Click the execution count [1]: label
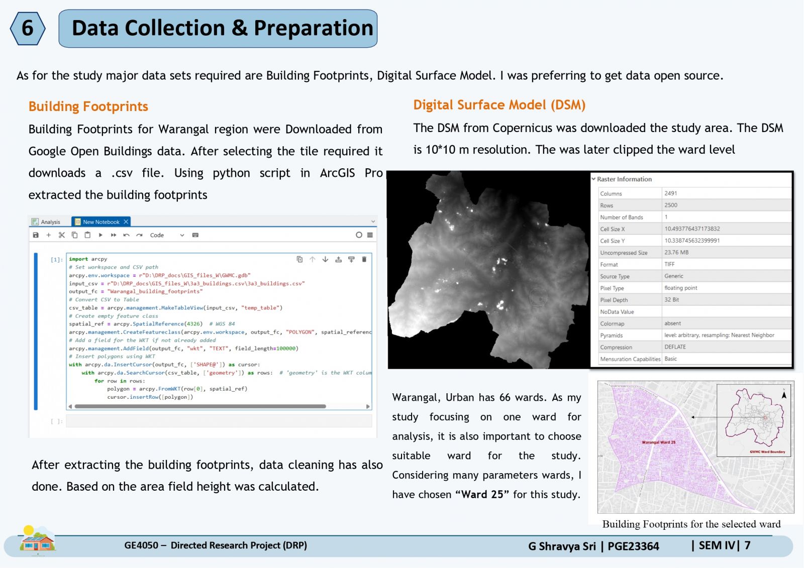This screenshot has width=804, height=568. pos(57,260)
